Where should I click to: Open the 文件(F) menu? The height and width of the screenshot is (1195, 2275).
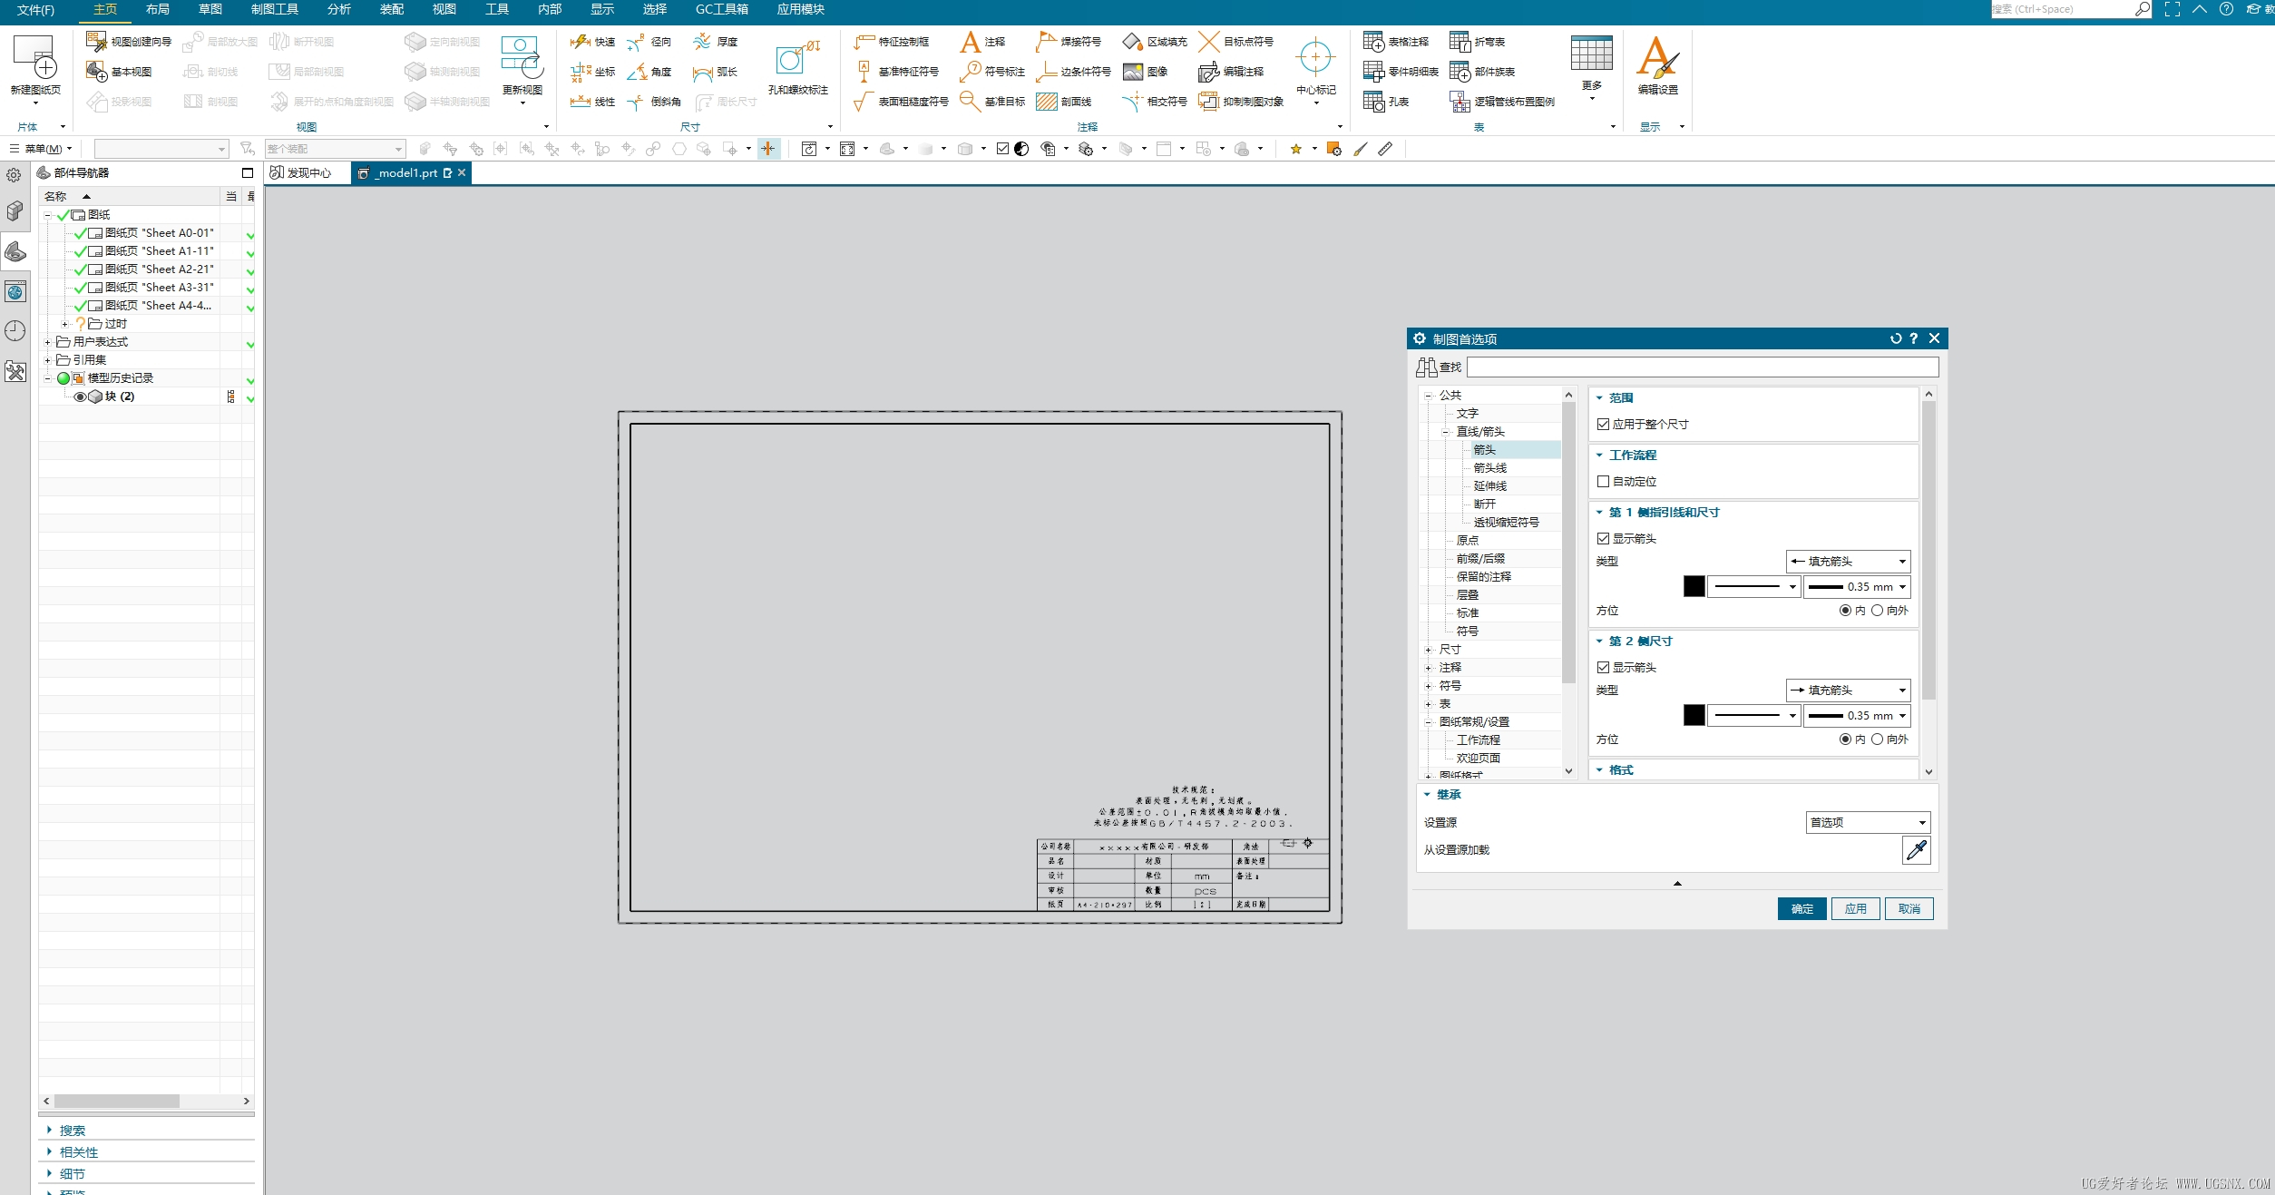[35, 10]
